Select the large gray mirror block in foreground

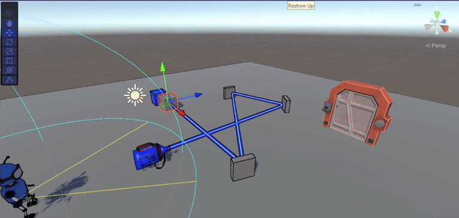pyautogui.click(x=242, y=168)
